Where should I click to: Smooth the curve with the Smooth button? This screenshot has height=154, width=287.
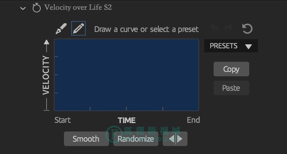[86, 139]
